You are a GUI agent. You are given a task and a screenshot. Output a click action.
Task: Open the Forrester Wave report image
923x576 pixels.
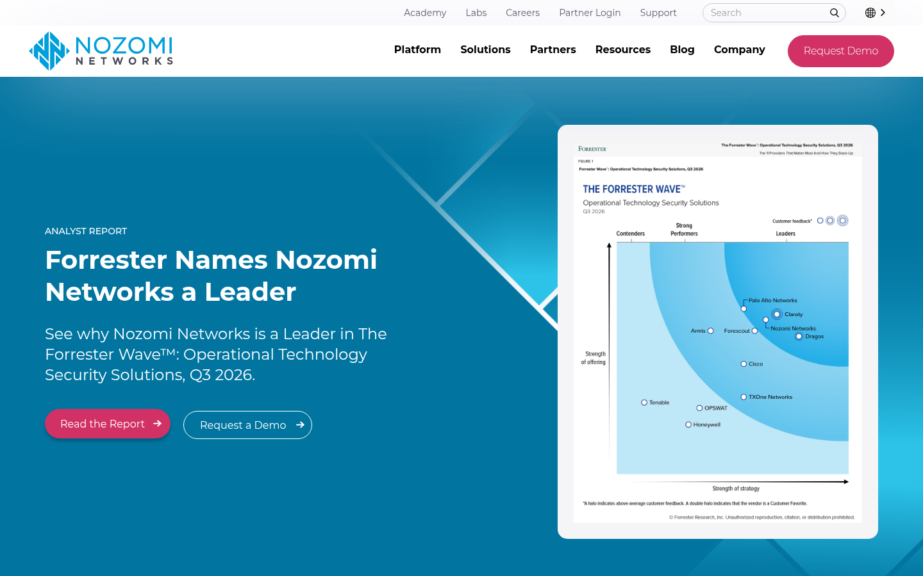718,332
